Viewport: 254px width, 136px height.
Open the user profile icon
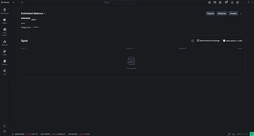210,2
